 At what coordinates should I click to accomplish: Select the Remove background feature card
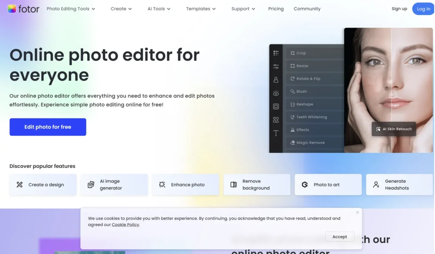(257, 184)
